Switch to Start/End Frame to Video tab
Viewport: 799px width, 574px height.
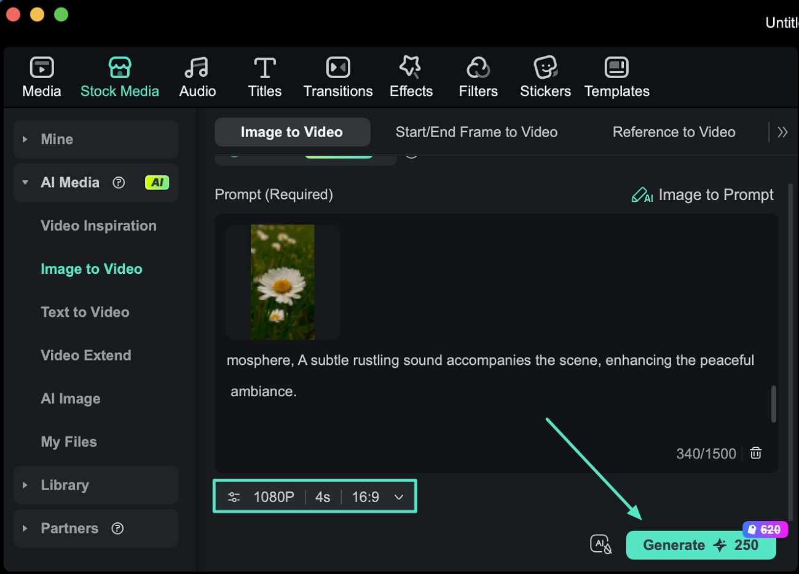pyautogui.click(x=476, y=132)
